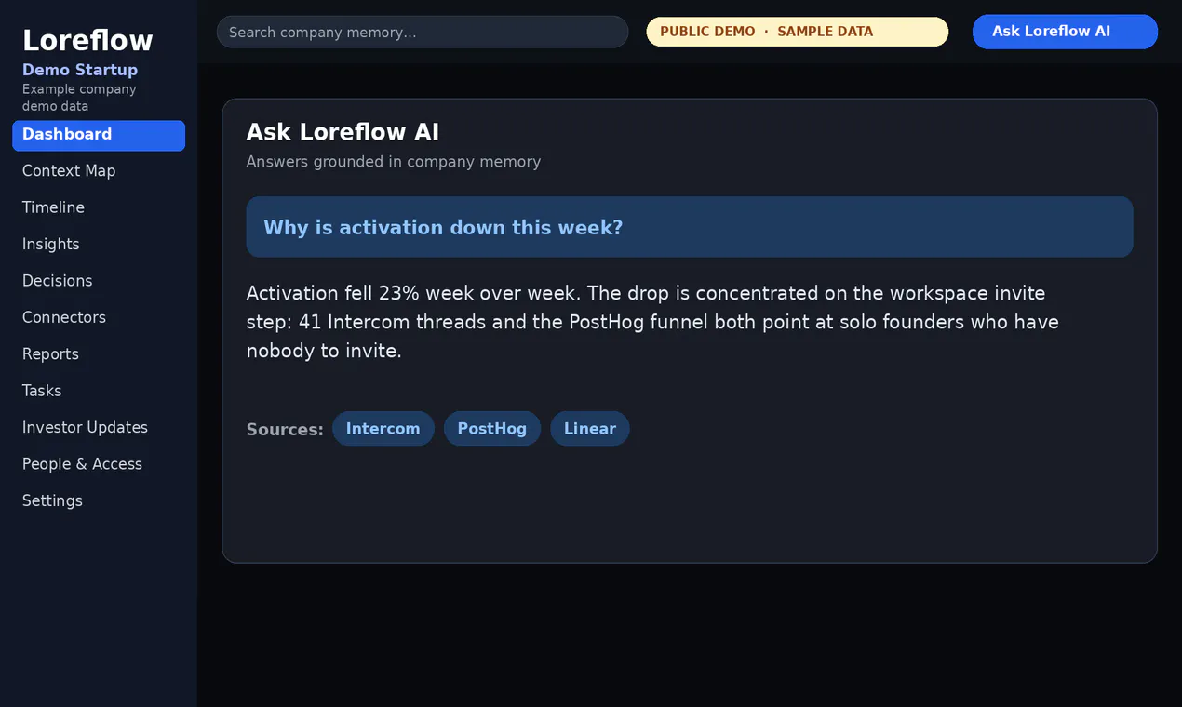
Task: Click the Ask Loreflow AI button
Action: click(1065, 32)
